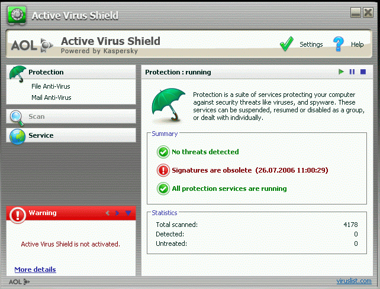Open Mail Anti-Virus item
Screen dimensions: 380x289
(x=51, y=98)
